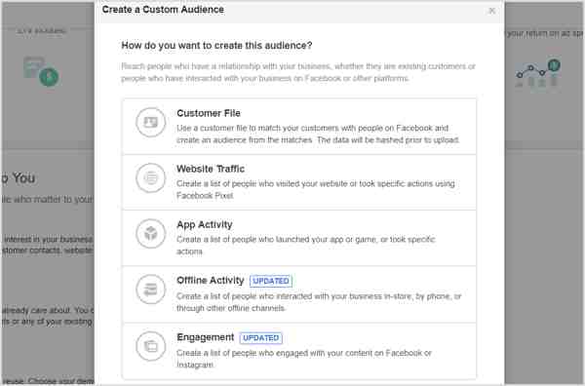Image resolution: width=585 pixels, height=386 pixels.
Task: Click the App Activity cube icon
Action: (x=151, y=234)
